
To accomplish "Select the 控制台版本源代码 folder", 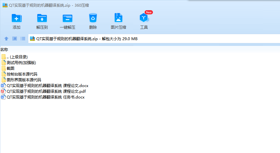I will [x=19, y=74].
